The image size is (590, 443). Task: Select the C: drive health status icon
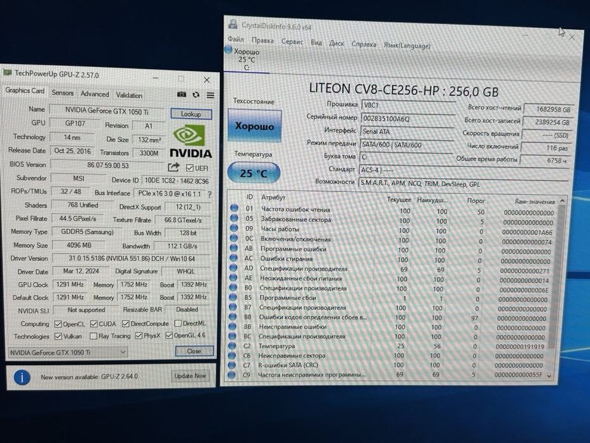[228, 49]
